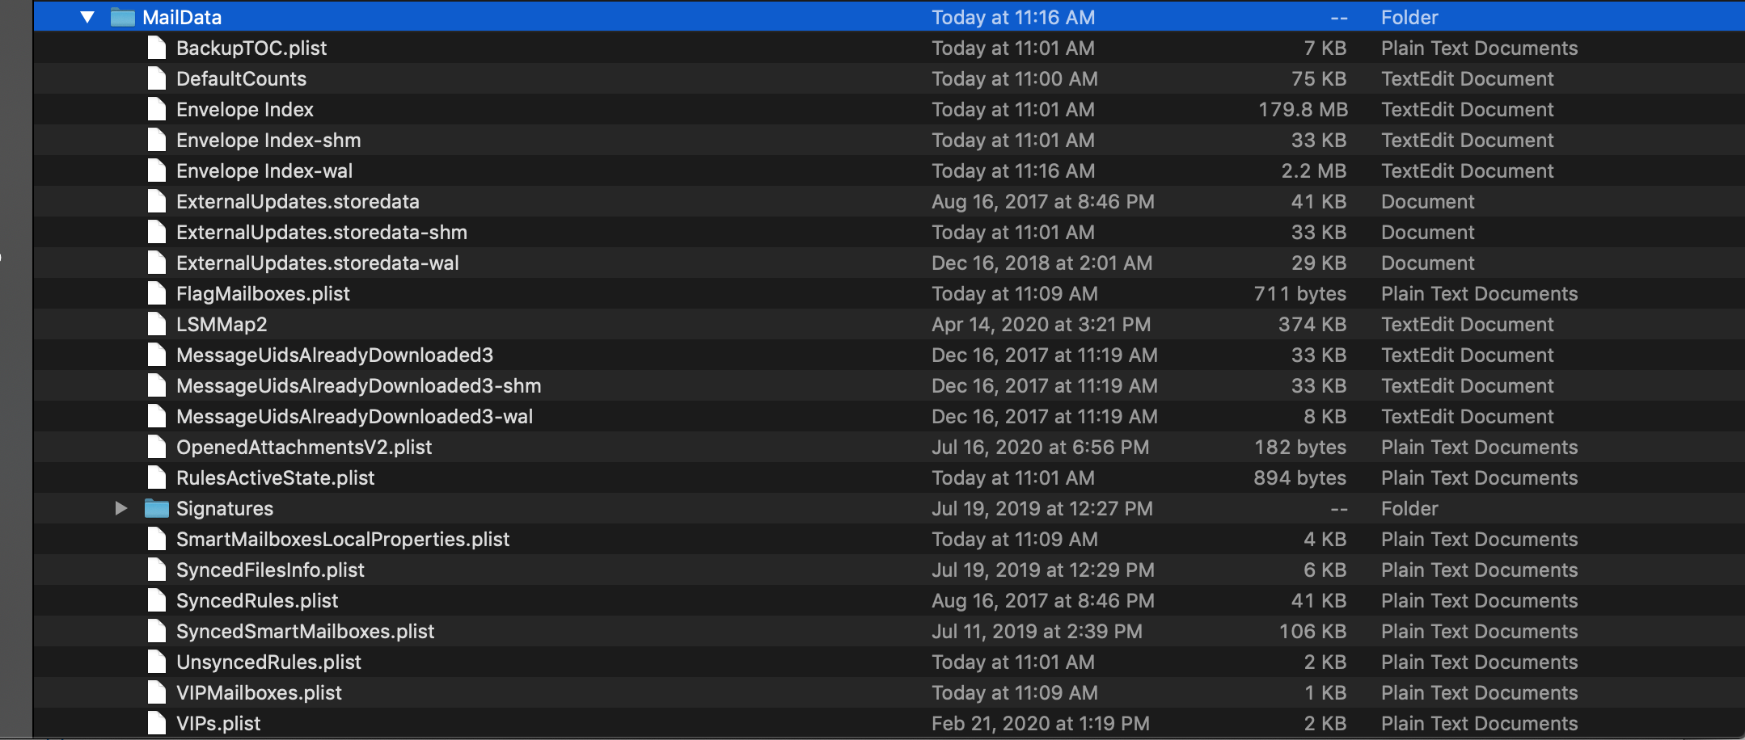1745x740 pixels.
Task: Select the OpenedAttachmentsV2.plist file name
Action: click(304, 447)
